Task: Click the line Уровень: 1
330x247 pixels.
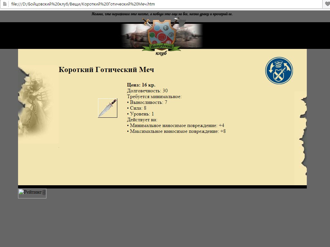Action: [x=141, y=114]
